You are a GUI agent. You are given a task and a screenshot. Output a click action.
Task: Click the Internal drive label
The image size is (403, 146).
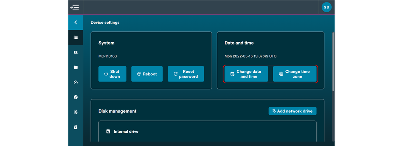point(126,132)
